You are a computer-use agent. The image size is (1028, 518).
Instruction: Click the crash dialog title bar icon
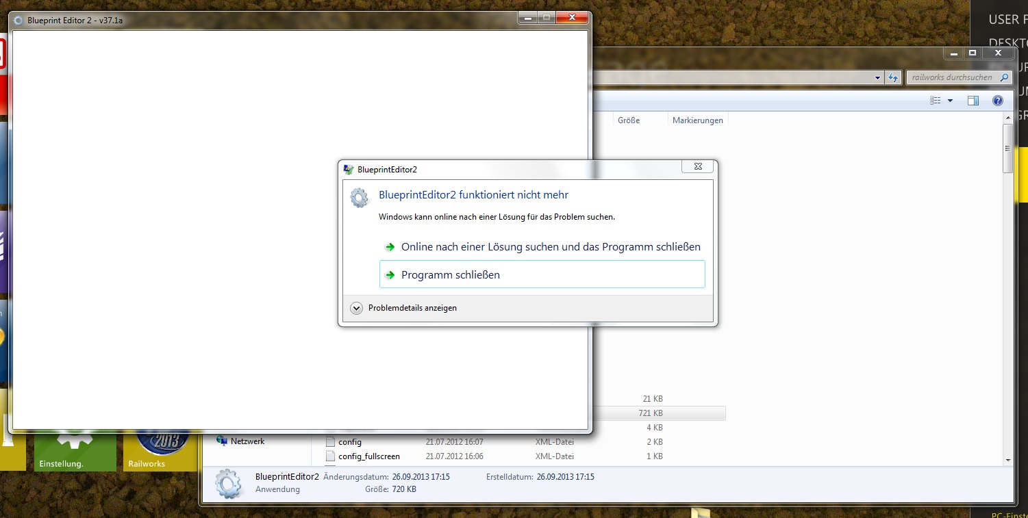point(349,169)
